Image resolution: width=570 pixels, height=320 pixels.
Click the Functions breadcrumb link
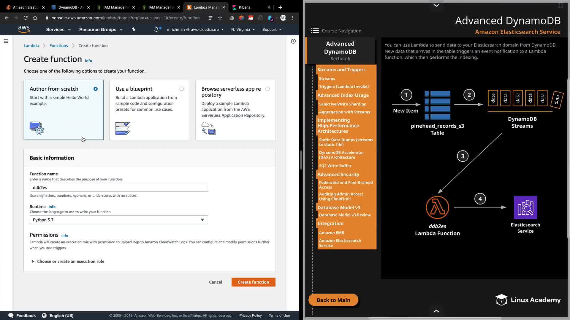point(58,46)
